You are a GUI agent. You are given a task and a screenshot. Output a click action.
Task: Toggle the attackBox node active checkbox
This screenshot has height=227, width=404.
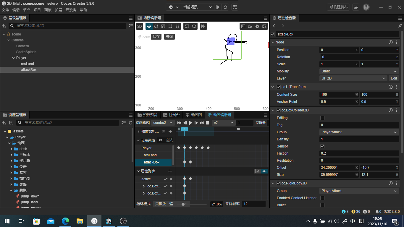[x=273, y=34]
